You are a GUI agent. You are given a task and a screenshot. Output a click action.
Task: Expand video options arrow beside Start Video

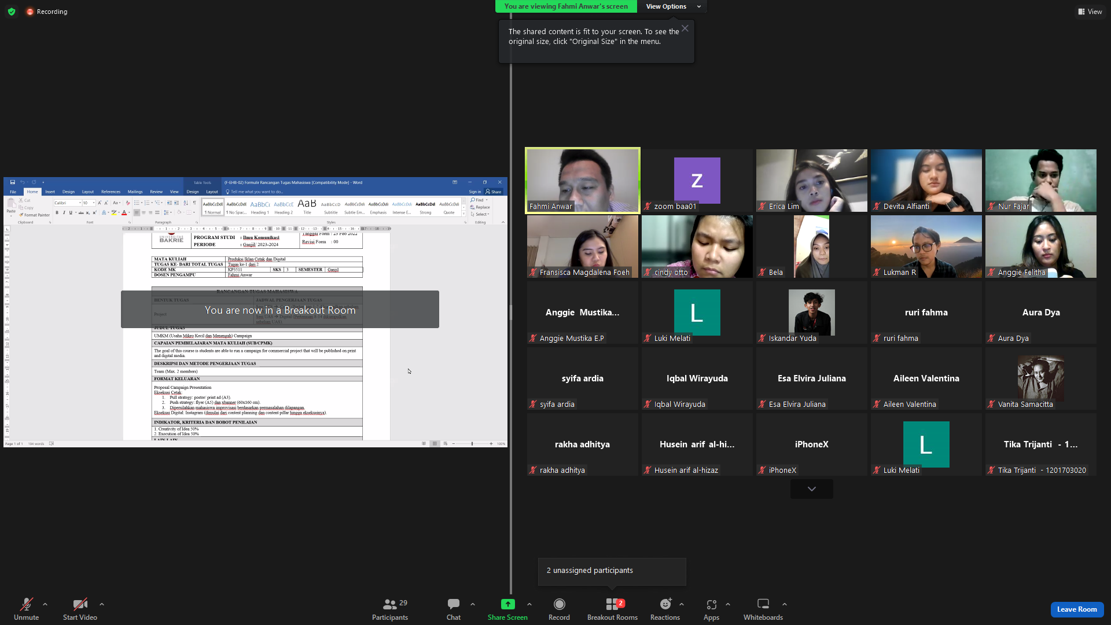pyautogui.click(x=102, y=604)
